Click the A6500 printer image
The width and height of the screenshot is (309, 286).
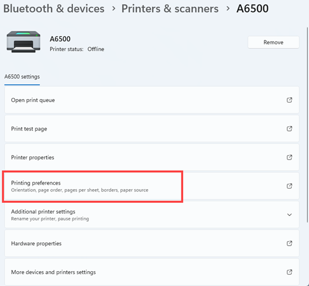(23, 42)
